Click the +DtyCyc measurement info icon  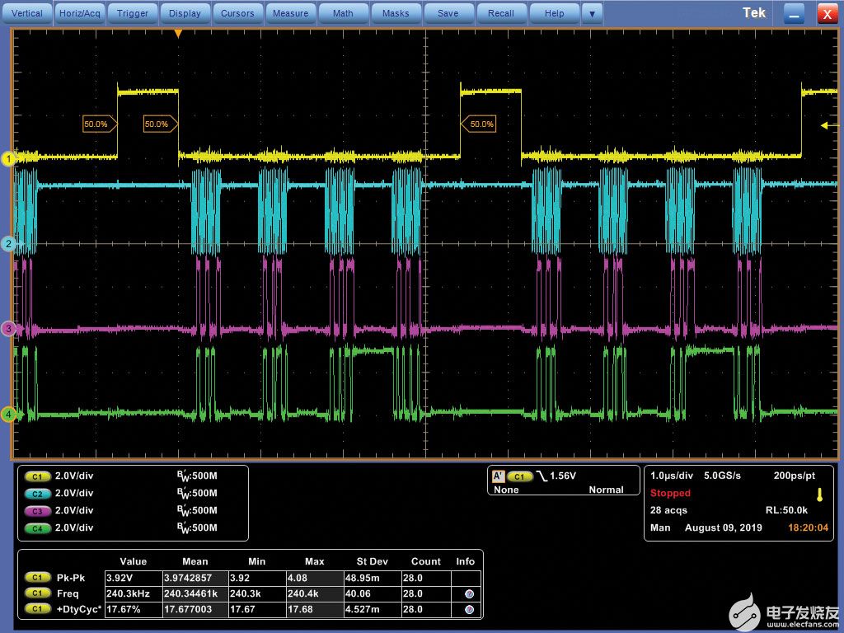[x=469, y=609]
